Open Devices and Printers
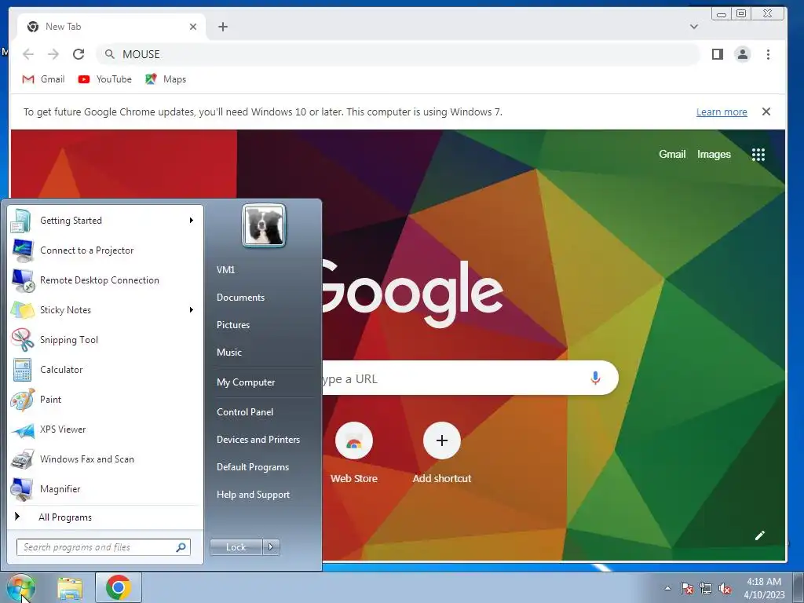Viewport: 804px width, 603px height. tap(258, 440)
